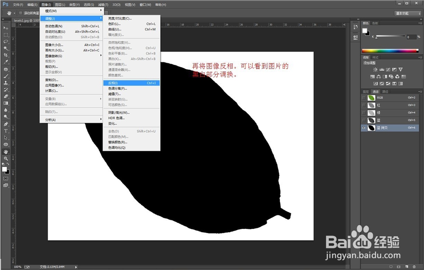Select the Gradient tool
Image resolution: width=424 pixels, height=270 pixels.
coord(6,103)
